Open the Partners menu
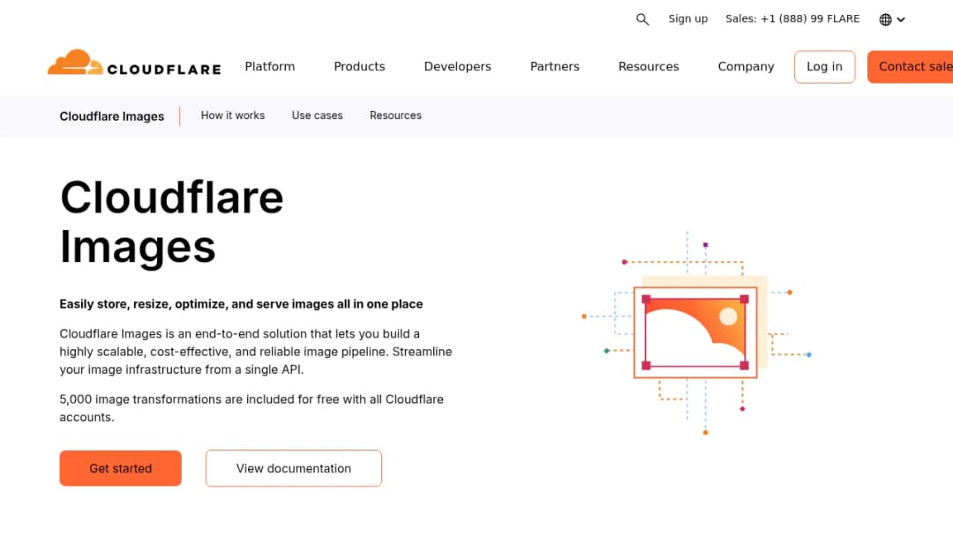Screen dimensions: 953x536 555,66
